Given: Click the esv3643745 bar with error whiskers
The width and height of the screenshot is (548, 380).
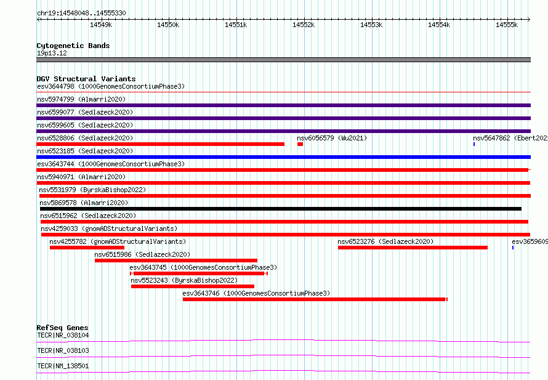Looking at the screenshot, I should pos(198,273).
